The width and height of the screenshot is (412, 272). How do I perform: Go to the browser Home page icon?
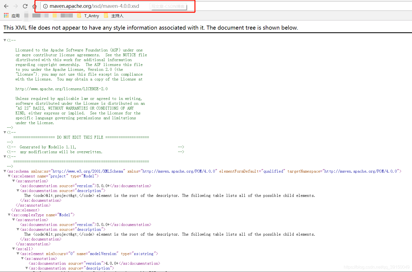(x=35, y=6)
